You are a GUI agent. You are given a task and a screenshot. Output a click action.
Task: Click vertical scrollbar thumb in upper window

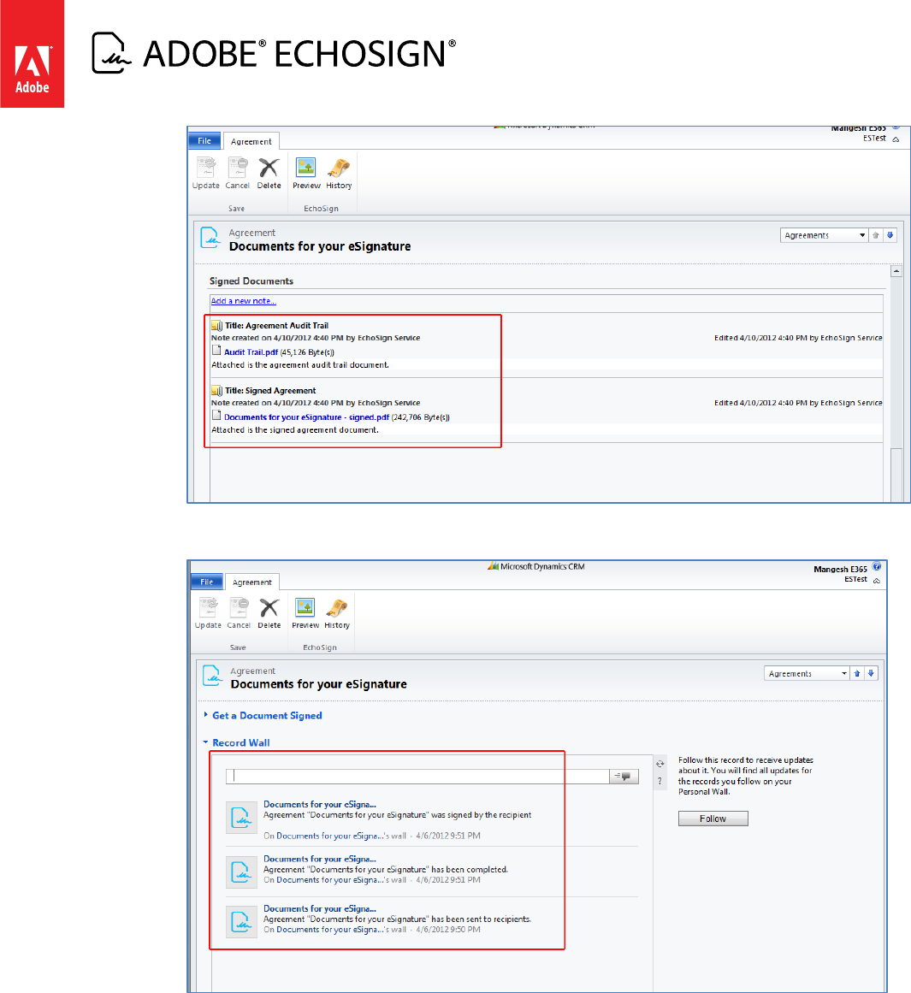pos(896,475)
